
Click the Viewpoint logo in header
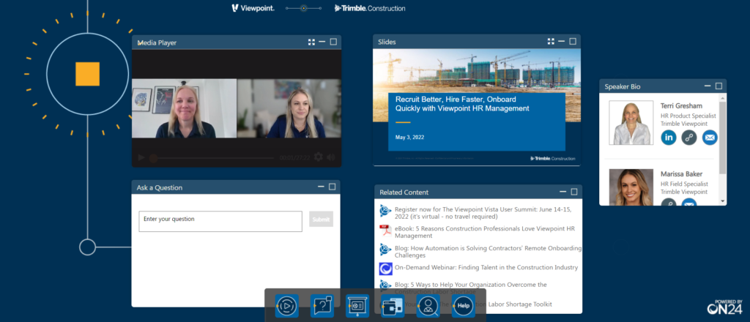point(253,8)
